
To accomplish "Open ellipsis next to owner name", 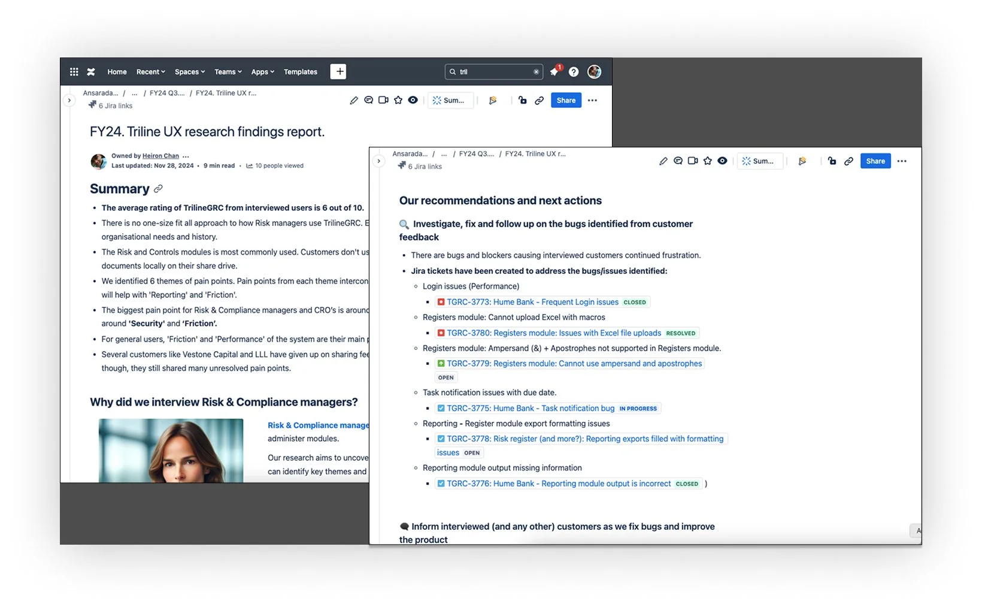I will click(186, 156).
